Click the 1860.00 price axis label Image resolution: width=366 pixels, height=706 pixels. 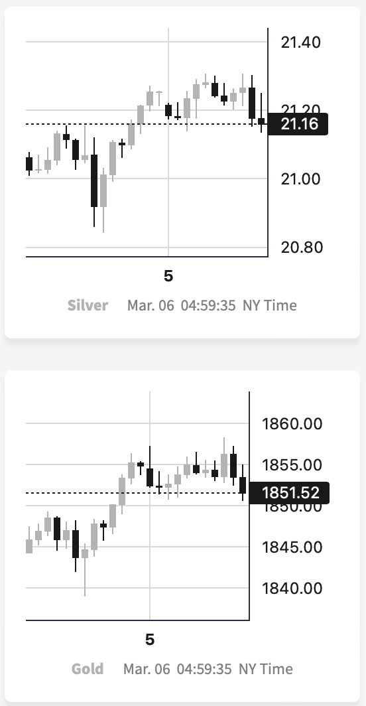292,424
